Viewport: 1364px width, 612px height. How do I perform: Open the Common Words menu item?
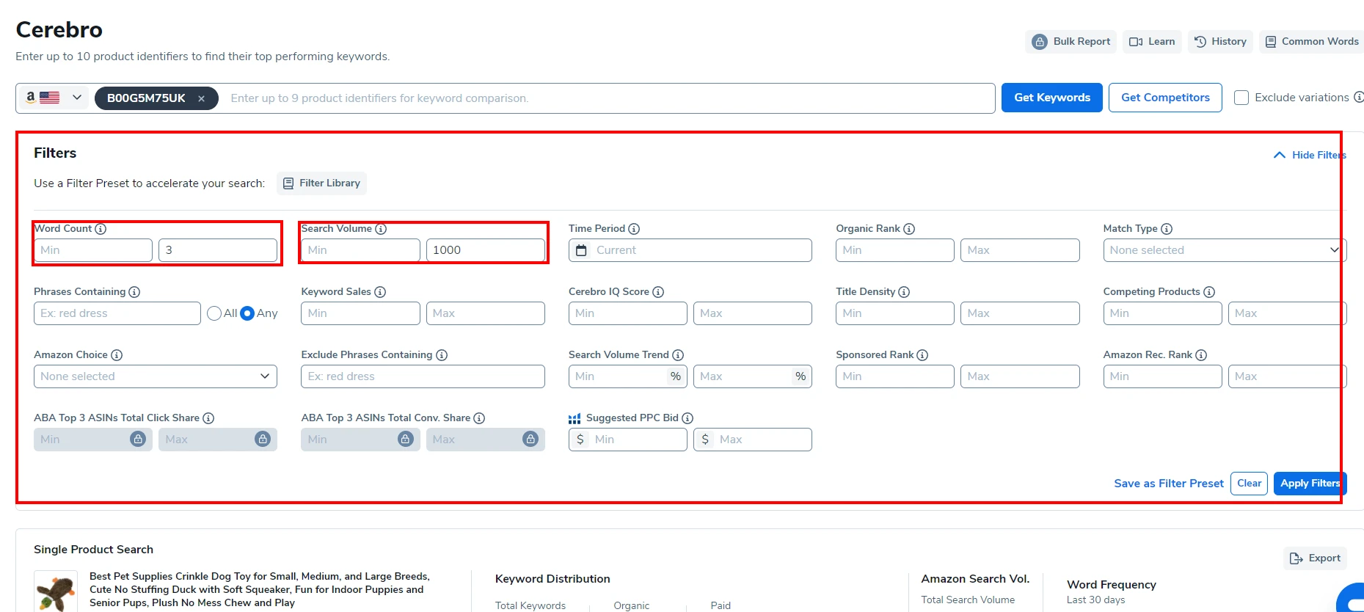[1312, 42]
